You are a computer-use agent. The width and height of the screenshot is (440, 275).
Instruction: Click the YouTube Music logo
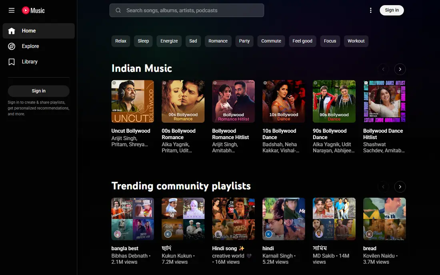coord(33,10)
